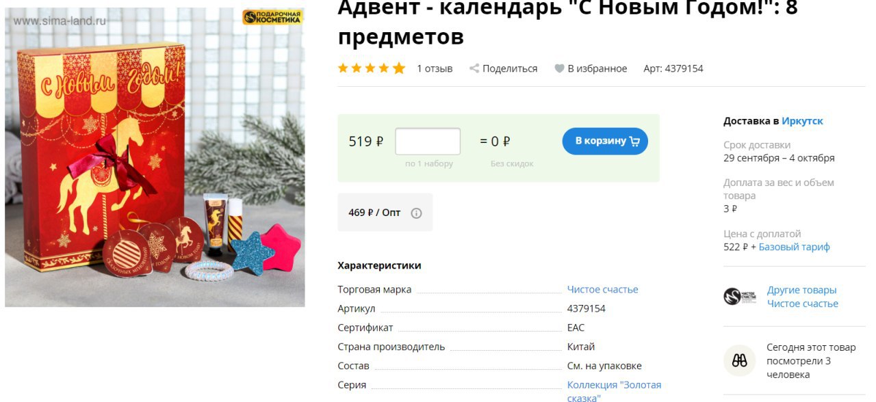Image resolution: width=876 pixels, height=402 pixels.
Task: Click the five-star rating
Action: pos(372,68)
